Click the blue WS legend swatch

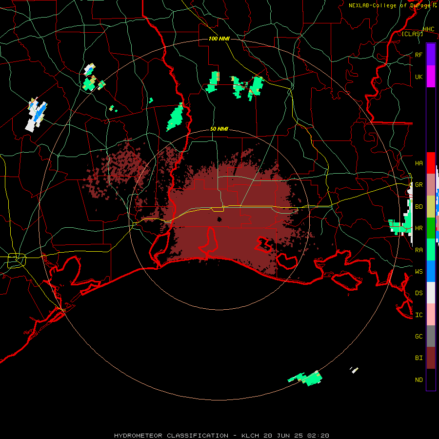(x=431, y=271)
